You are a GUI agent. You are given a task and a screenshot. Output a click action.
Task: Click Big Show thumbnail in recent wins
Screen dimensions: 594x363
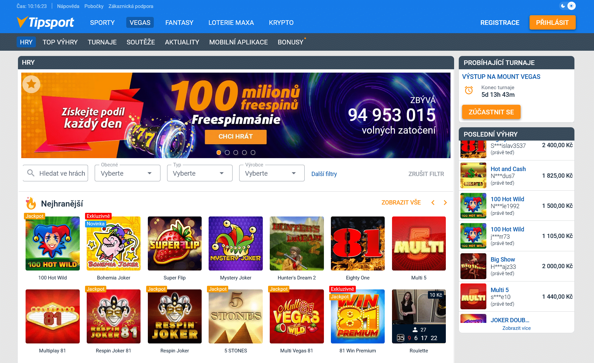coord(473,266)
